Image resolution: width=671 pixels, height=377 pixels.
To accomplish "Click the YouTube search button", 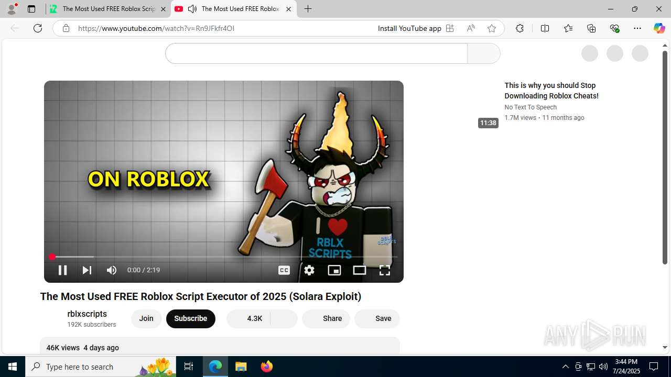I will pos(483,53).
